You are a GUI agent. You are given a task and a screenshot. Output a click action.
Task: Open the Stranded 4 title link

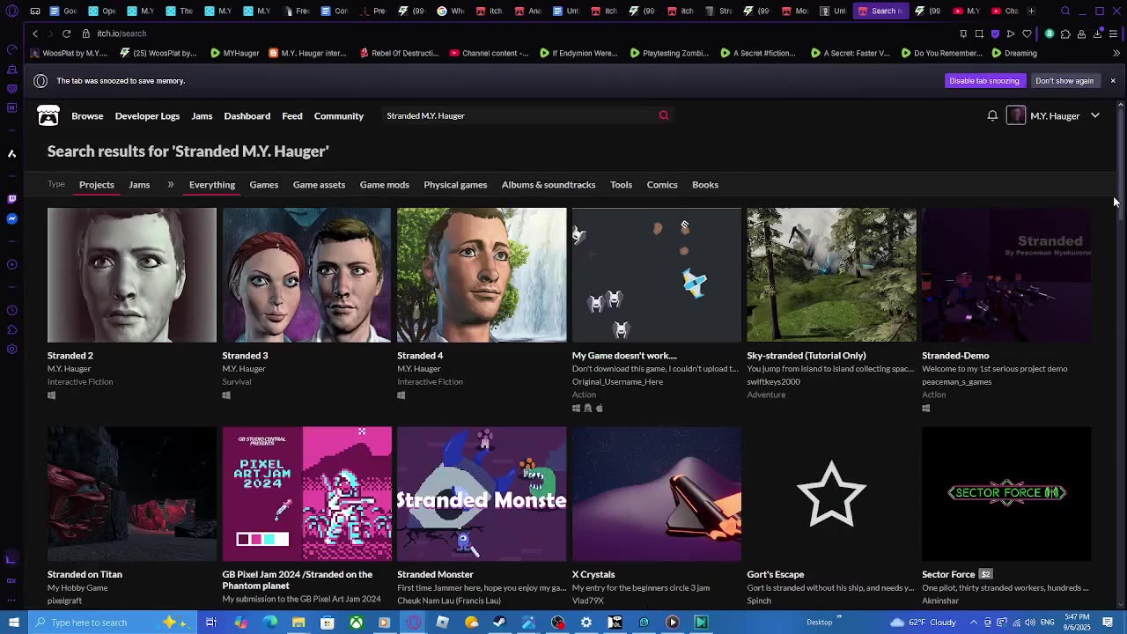pos(420,356)
